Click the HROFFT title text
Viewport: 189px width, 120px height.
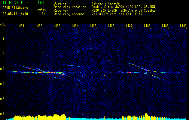coord(19,2)
